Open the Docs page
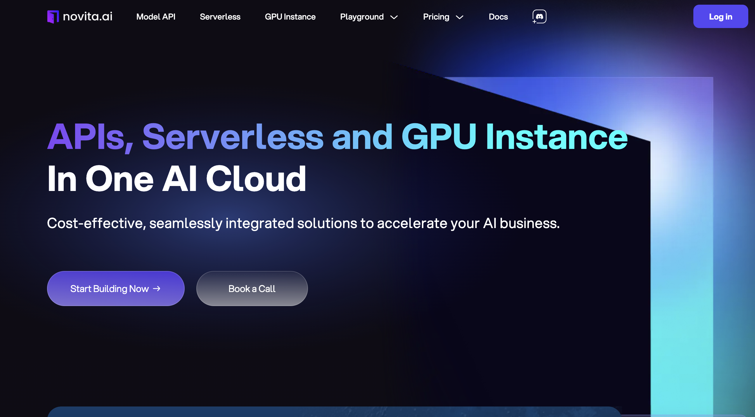This screenshot has width=755, height=417. (x=498, y=17)
